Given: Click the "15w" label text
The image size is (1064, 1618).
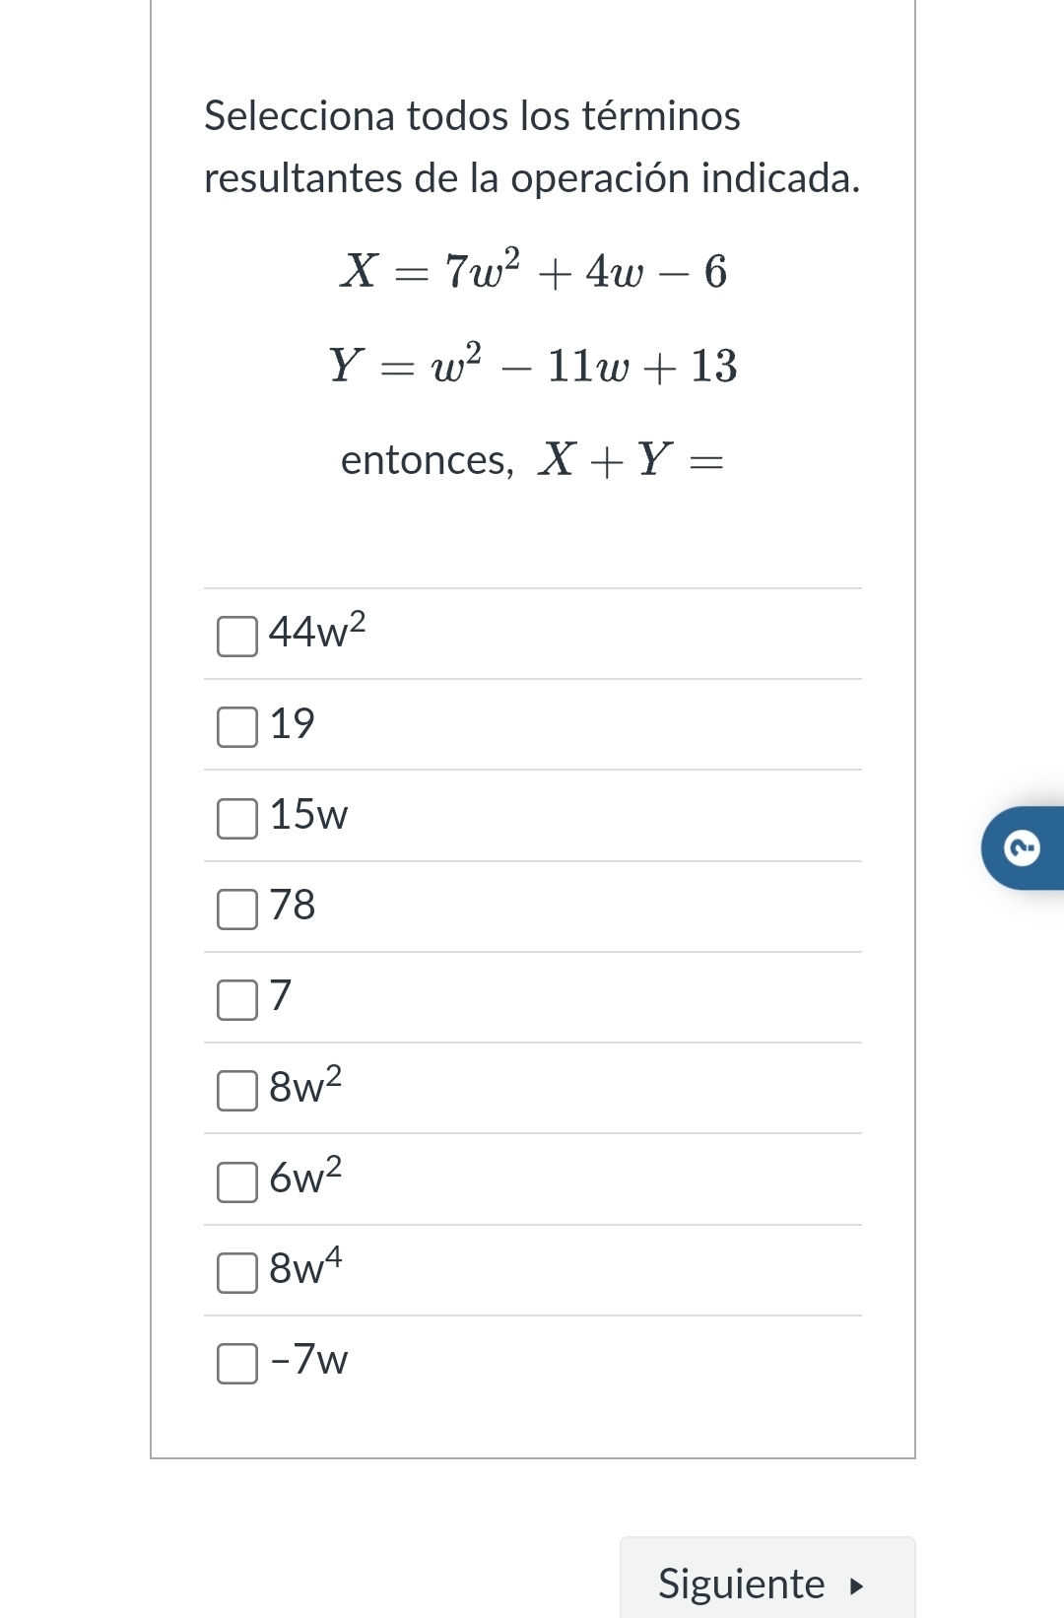Looking at the screenshot, I should pos(308,815).
